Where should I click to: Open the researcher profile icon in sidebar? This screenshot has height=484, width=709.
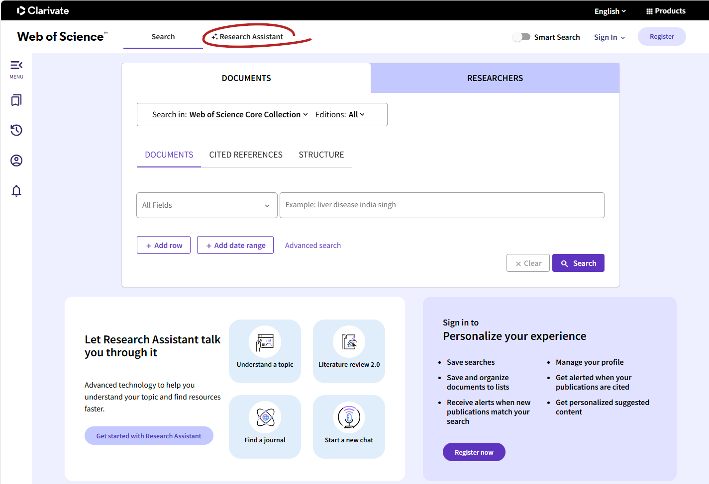pyautogui.click(x=16, y=161)
